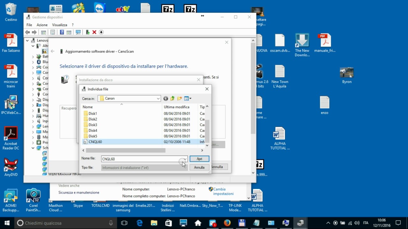Expand the Batterie tree node
Screen dimensions: 408x229
(33, 57)
